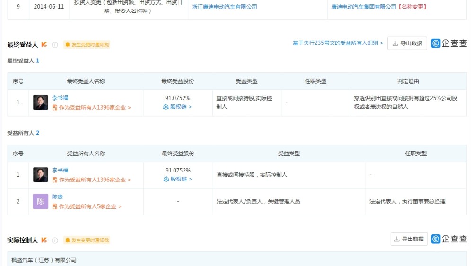Open 李书福 photo in the 最终受益人 table
473x266 pixels.
[40, 103]
